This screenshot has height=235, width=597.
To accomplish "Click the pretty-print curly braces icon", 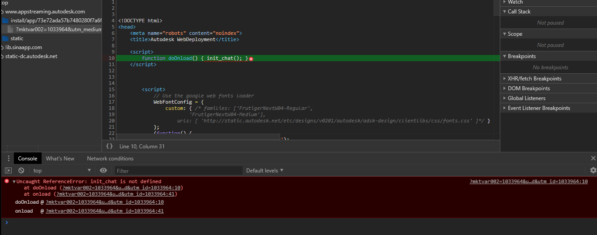I will coord(109,146).
